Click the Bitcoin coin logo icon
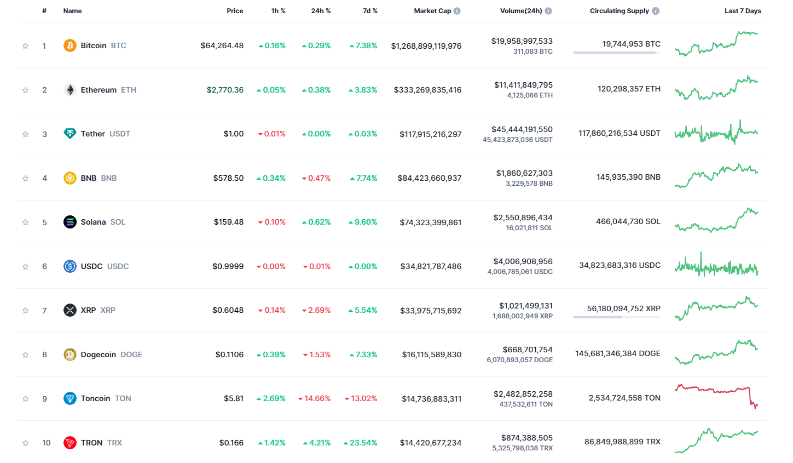The height and width of the screenshot is (463, 793). click(70, 45)
